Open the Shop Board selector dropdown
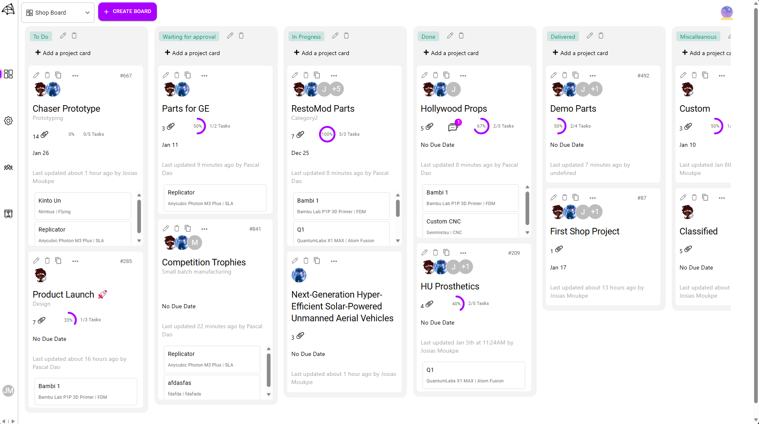Viewport: 759px width, 424px height. [x=57, y=12]
